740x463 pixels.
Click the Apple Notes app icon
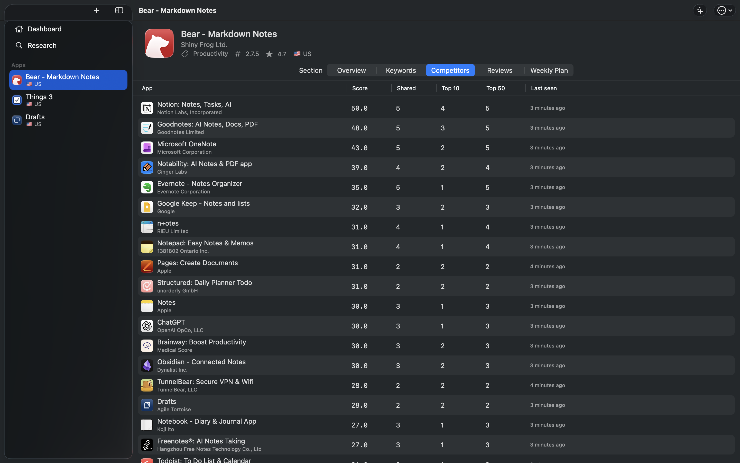point(147,306)
